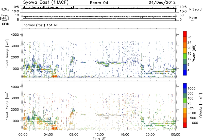The height and width of the screenshot is (140, 203).
Task: Click the "Velocity [m s⁻¹]" colorbar title
Action: coord(200,105)
